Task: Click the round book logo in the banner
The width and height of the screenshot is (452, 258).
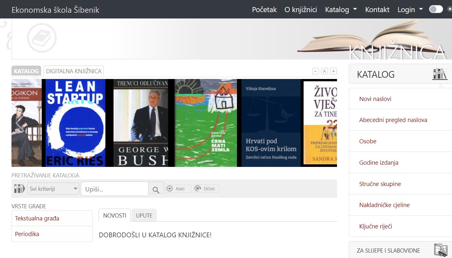Action: 42,38
